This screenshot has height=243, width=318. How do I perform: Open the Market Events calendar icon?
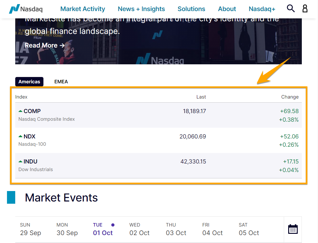point(293,229)
